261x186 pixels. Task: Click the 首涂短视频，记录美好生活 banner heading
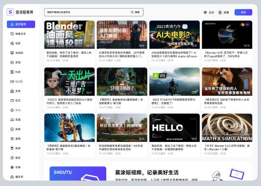147,172
